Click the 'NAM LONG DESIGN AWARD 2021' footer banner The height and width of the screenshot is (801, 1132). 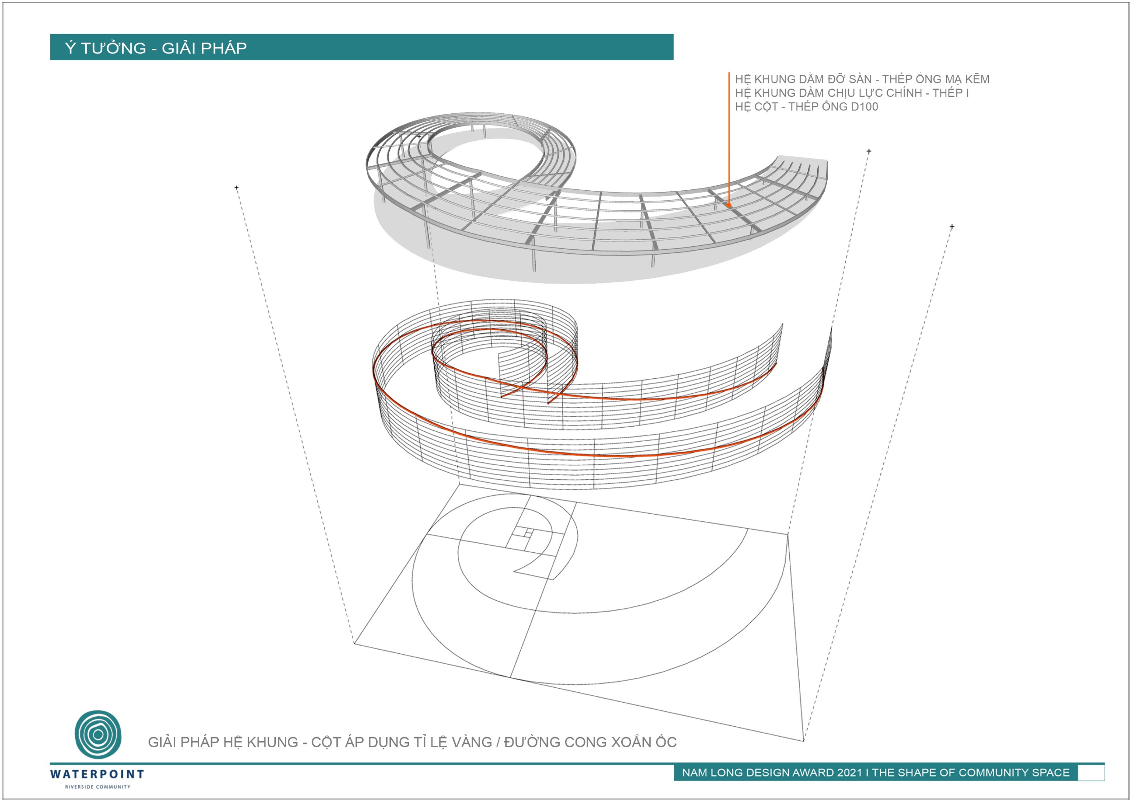pos(875,772)
